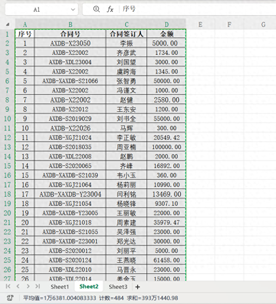
Task: Select empty cell E2 beside 5000.00
Action: tap(200, 43)
